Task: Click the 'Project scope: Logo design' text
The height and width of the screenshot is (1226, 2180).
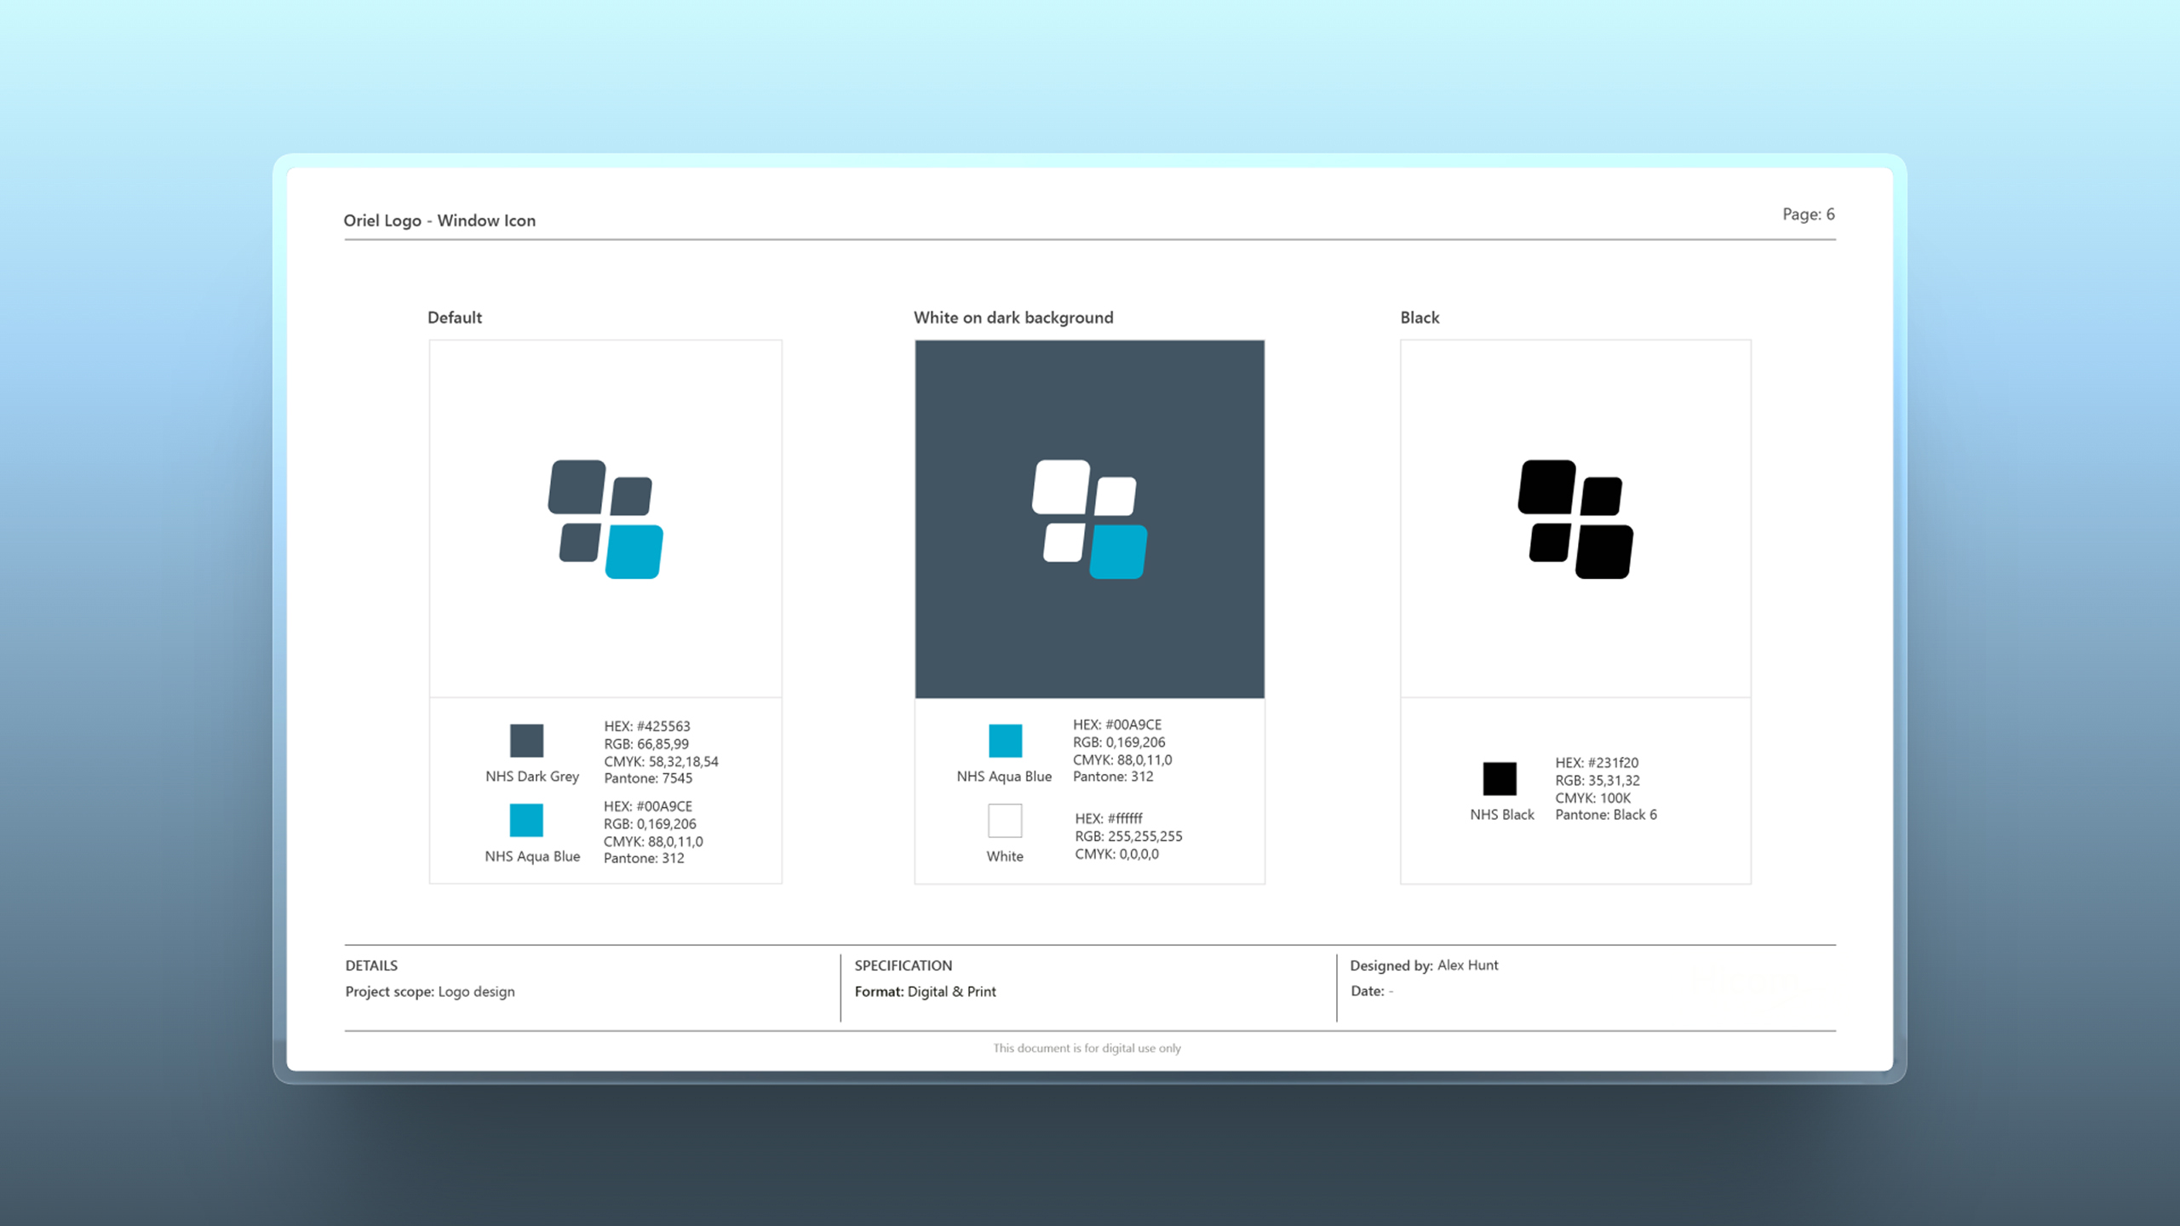Action: click(430, 992)
